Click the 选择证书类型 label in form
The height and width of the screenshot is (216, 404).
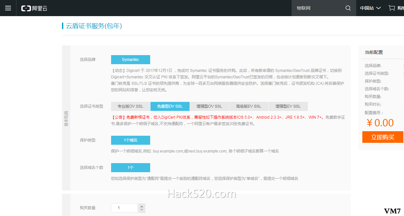[91, 106]
